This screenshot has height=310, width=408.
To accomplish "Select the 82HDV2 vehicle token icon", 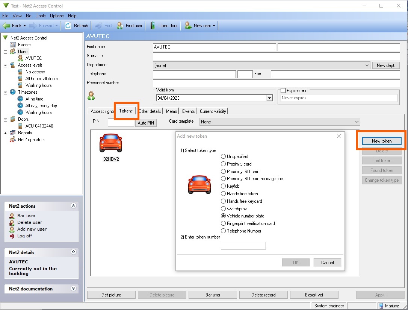I will coord(111,143).
